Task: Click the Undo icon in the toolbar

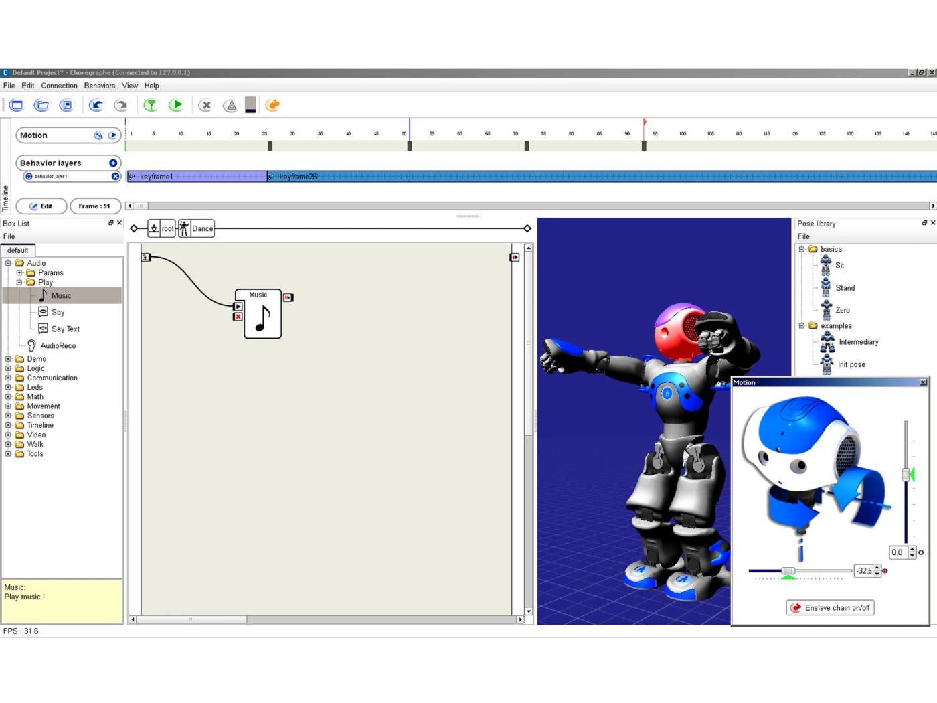Action: click(x=94, y=105)
